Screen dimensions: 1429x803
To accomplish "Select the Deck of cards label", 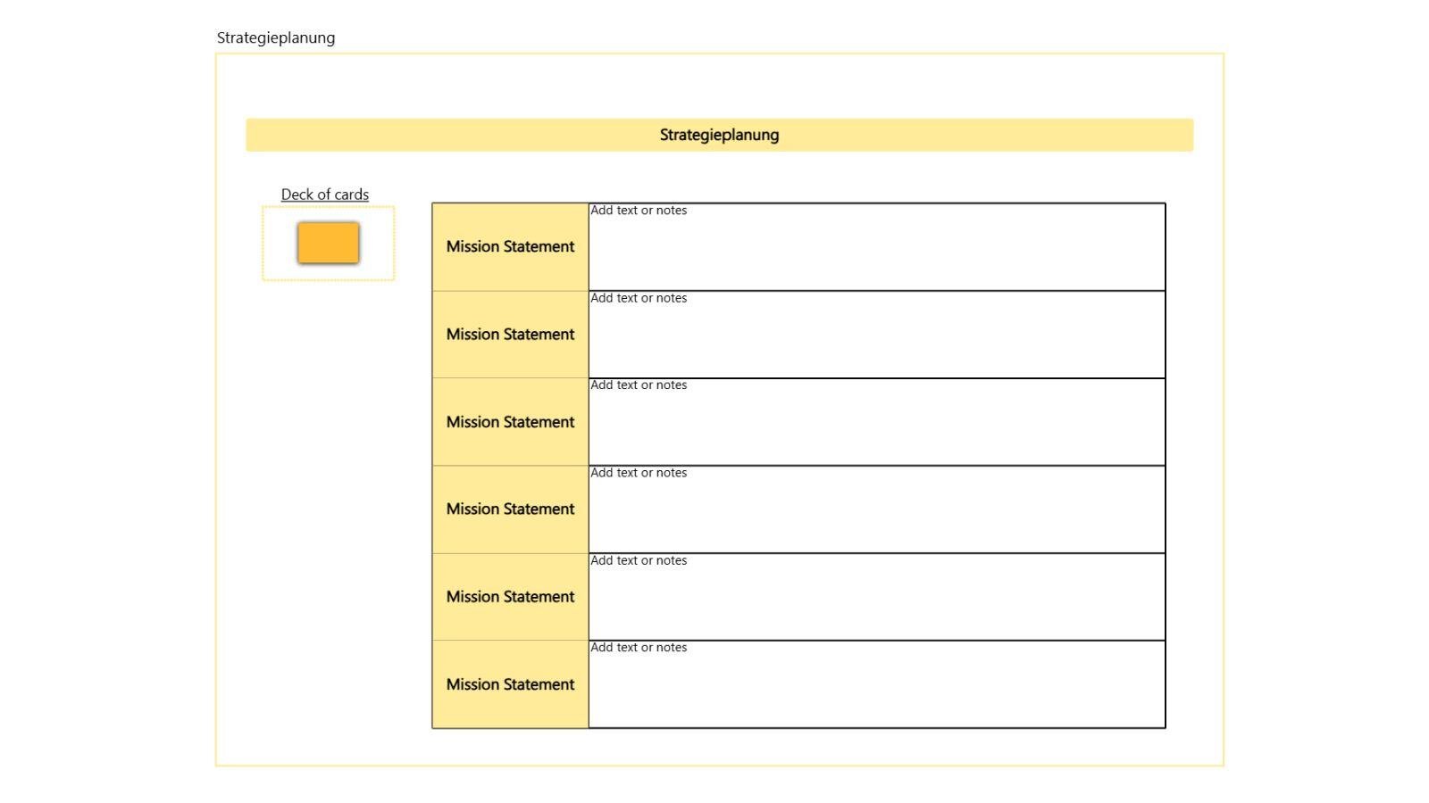I will pos(324,195).
